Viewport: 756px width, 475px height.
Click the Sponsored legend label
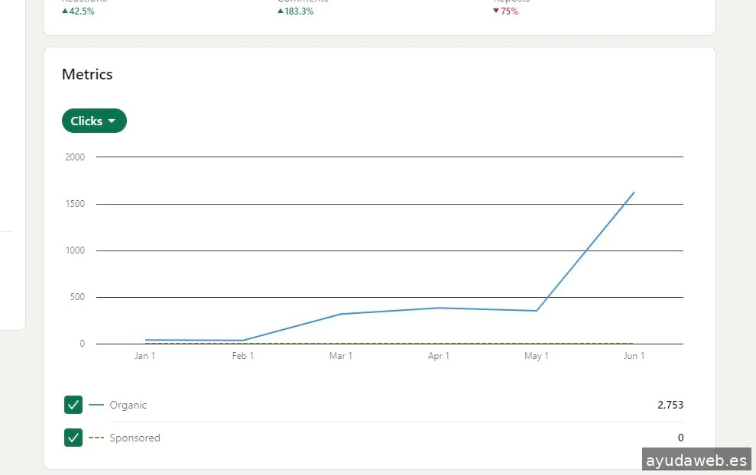click(135, 438)
